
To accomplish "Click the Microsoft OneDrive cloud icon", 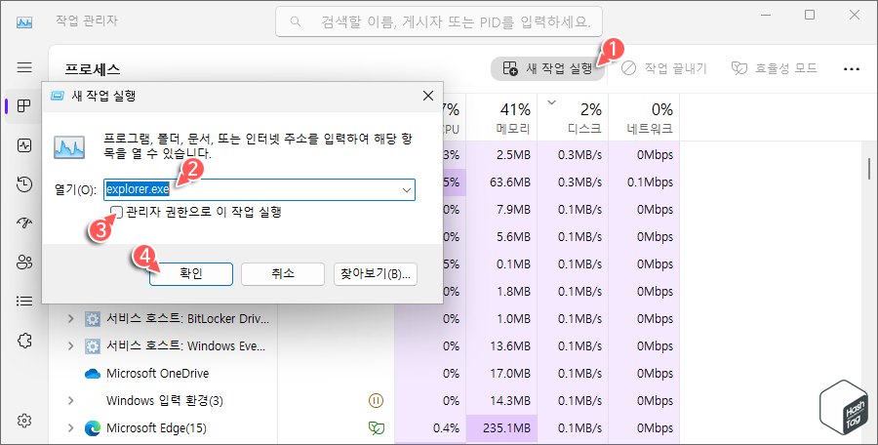I will [92, 373].
